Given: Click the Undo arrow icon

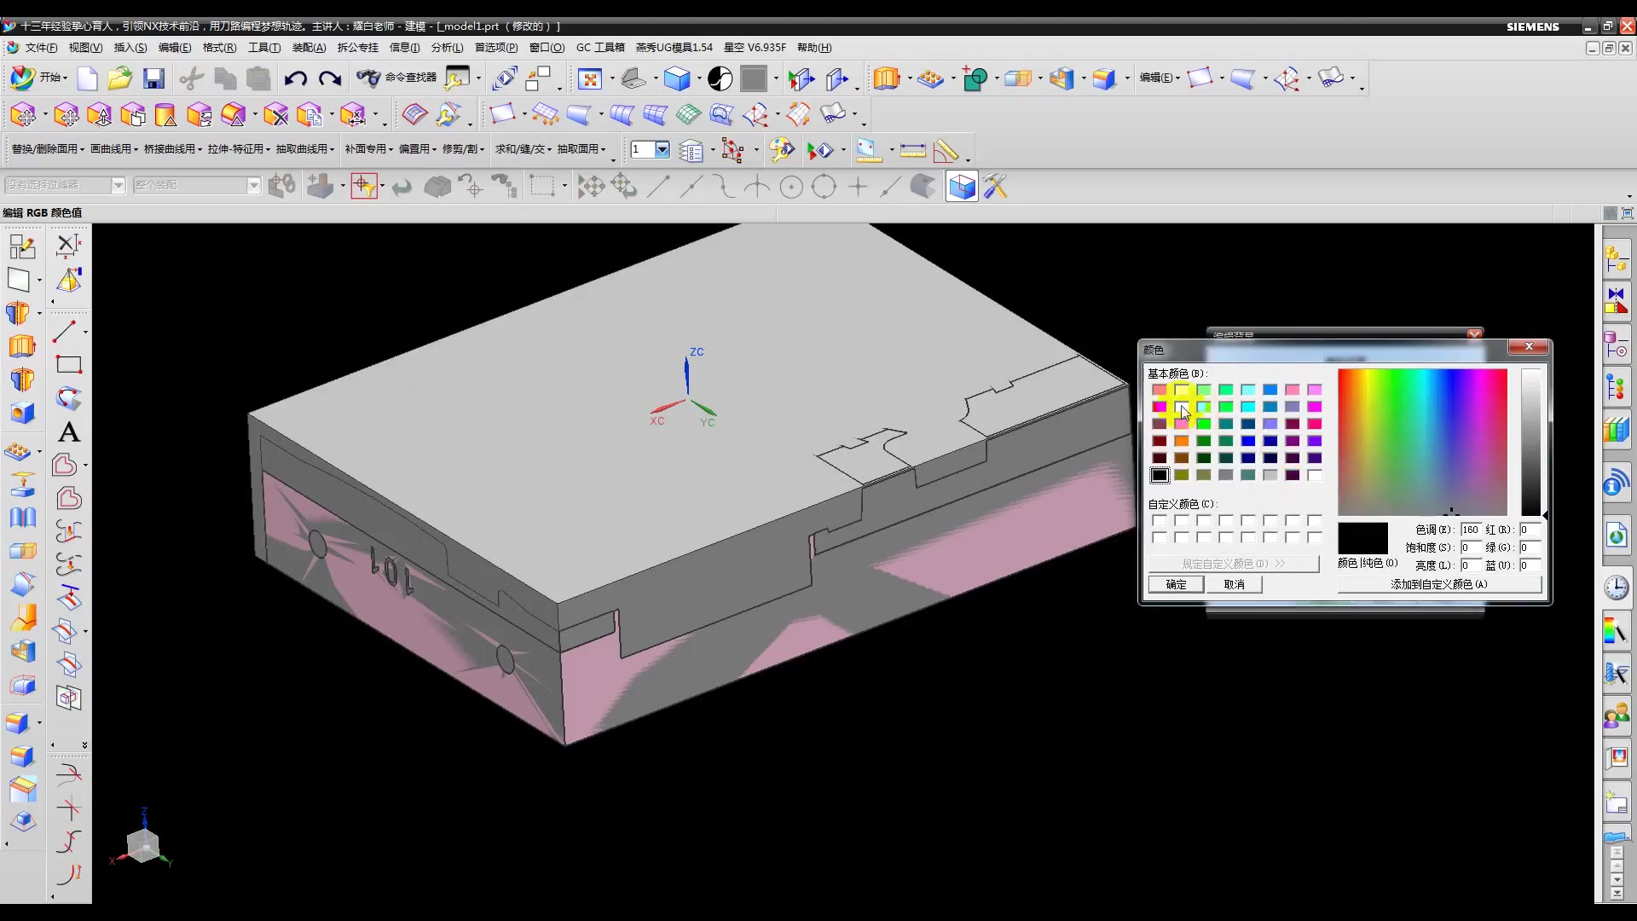Looking at the screenshot, I should (x=296, y=78).
